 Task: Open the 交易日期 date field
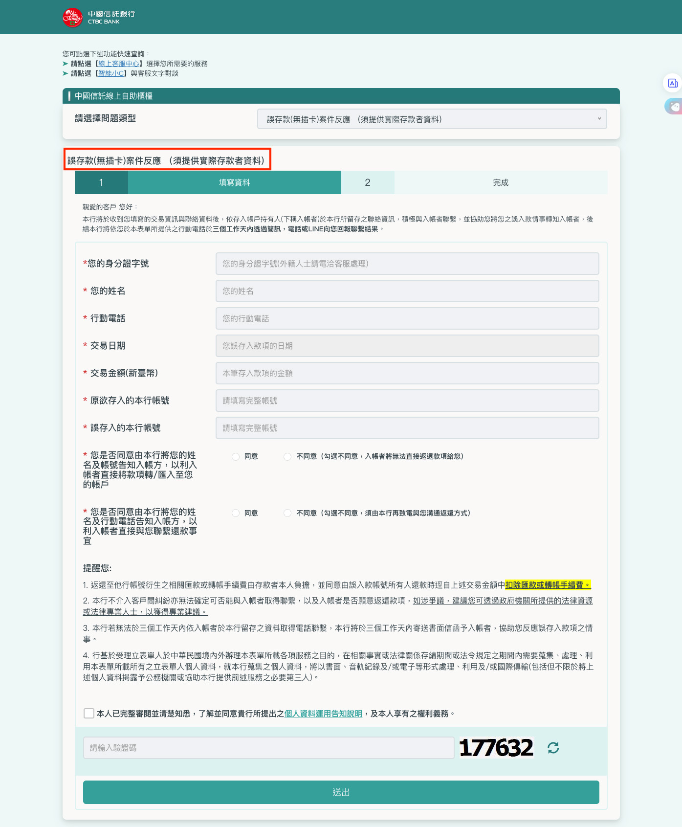[x=407, y=346]
